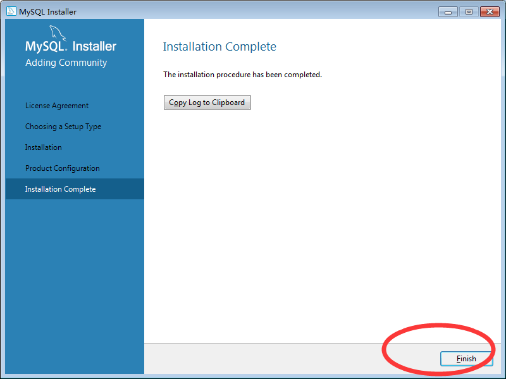Select Installation Complete sidebar item
506x379 pixels.
tap(75, 189)
